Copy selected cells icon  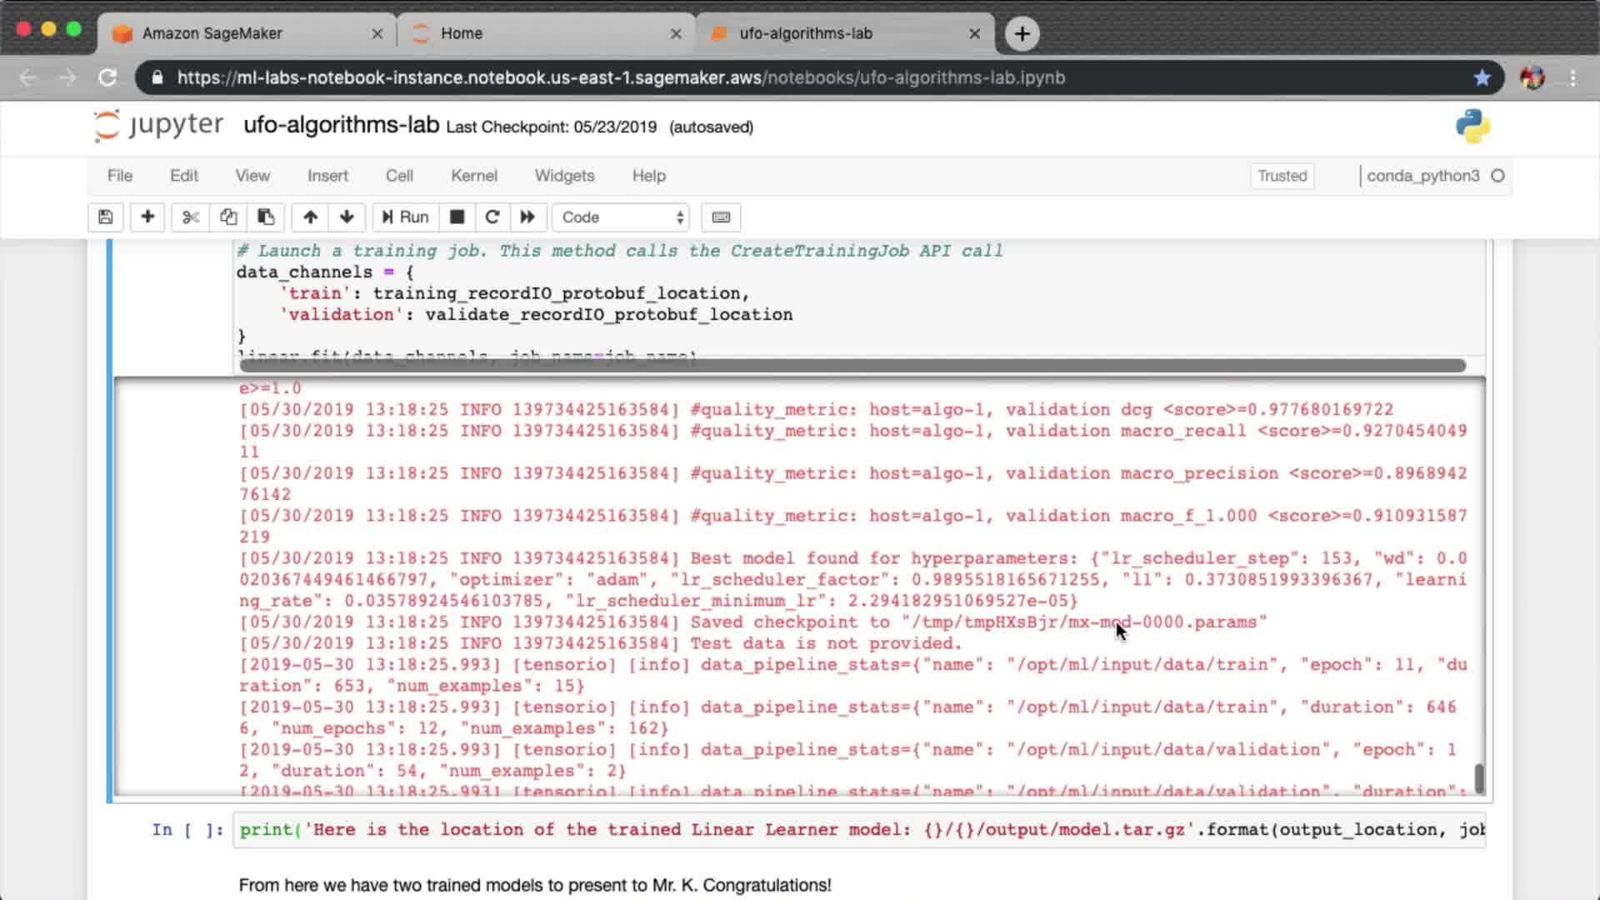point(228,217)
